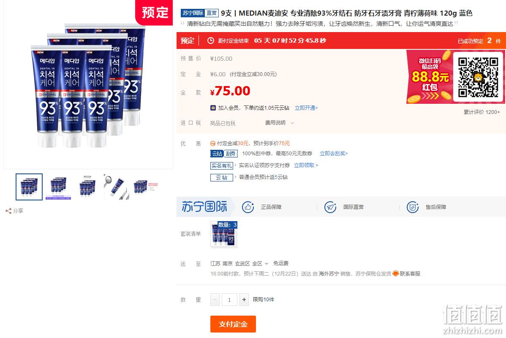Click the 支付定金 deposit button

[233, 324]
